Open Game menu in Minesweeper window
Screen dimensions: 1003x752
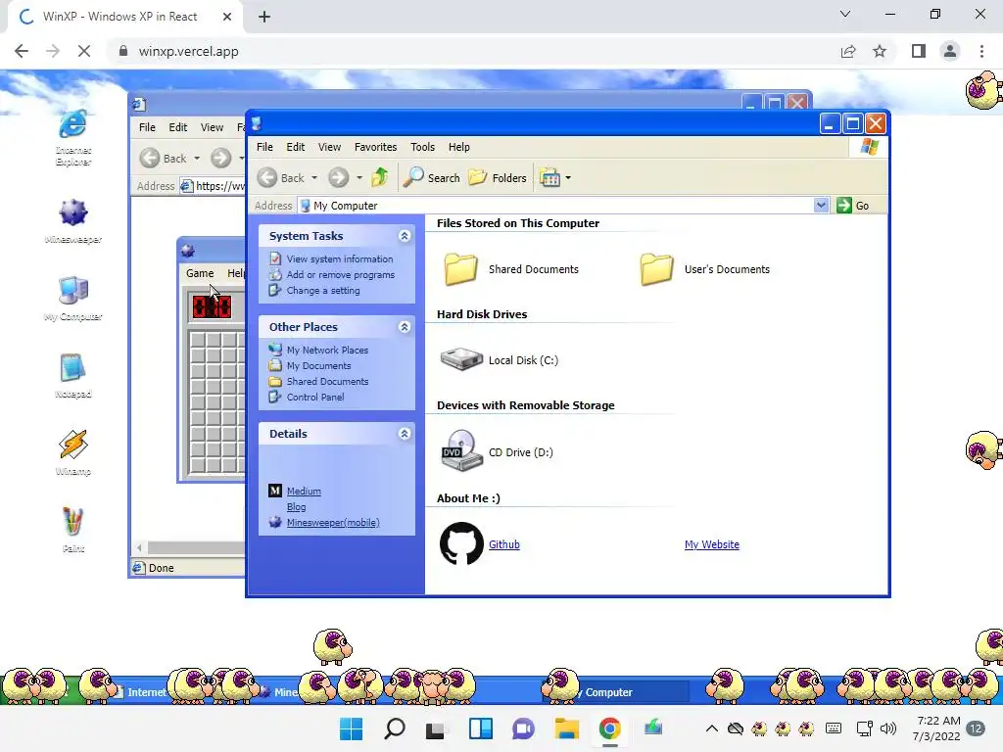[x=200, y=273]
